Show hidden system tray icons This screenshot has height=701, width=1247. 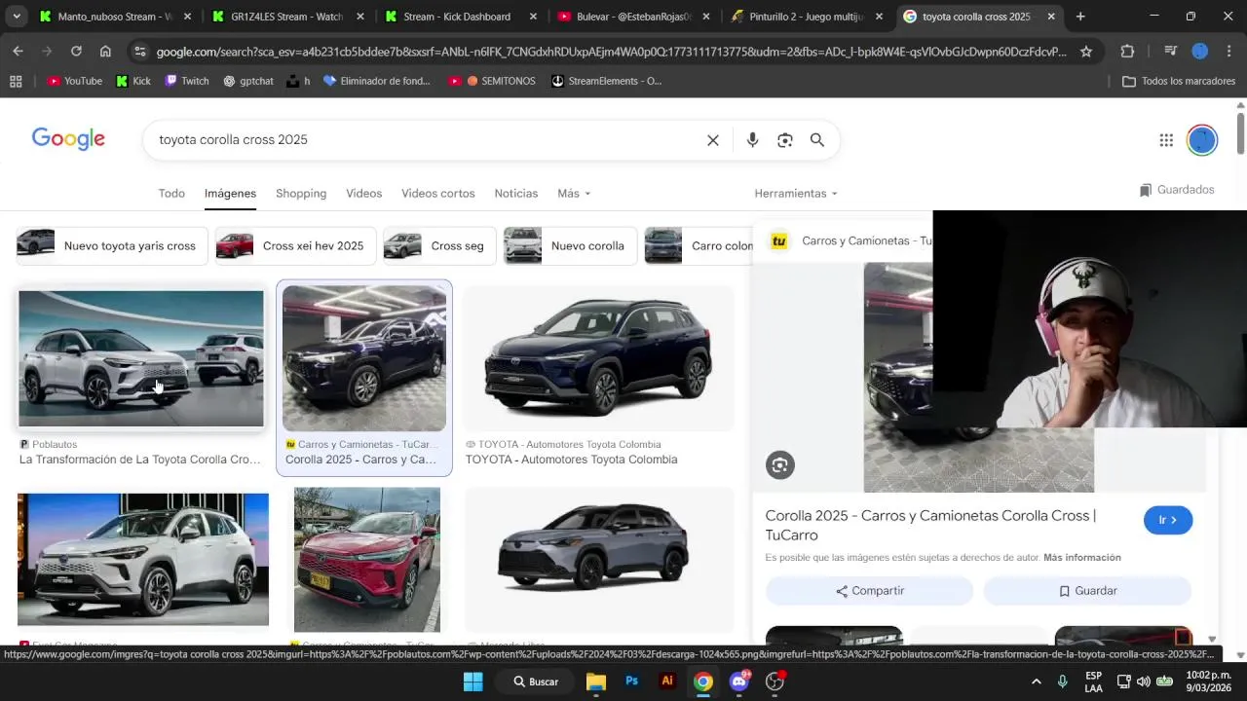pyautogui.click(x=1036, y=682)
